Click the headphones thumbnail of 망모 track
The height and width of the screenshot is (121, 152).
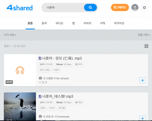point(20,70)
